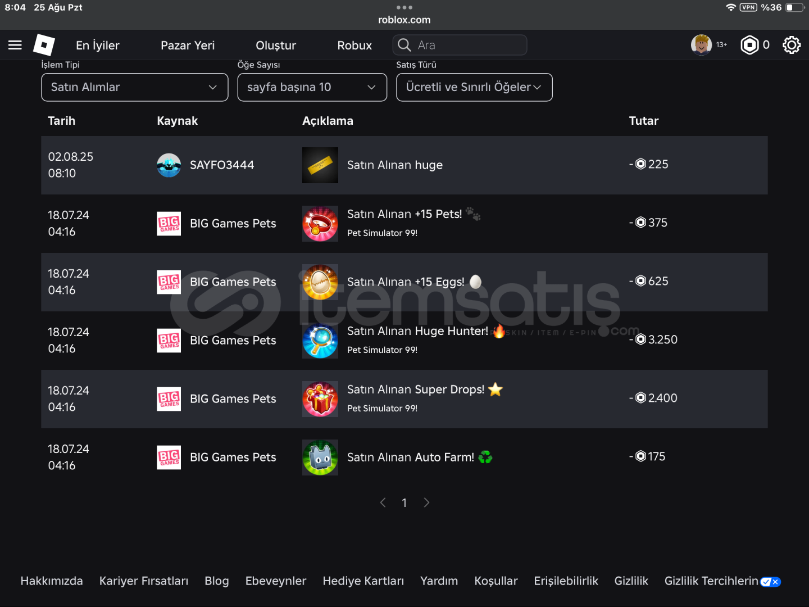Click the search magnifier icon
The image size is (809, 607).
pos(404,45)
